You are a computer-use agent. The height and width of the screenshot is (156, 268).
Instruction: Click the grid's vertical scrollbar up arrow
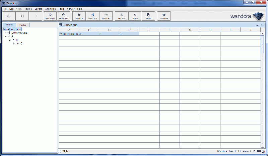263,34
